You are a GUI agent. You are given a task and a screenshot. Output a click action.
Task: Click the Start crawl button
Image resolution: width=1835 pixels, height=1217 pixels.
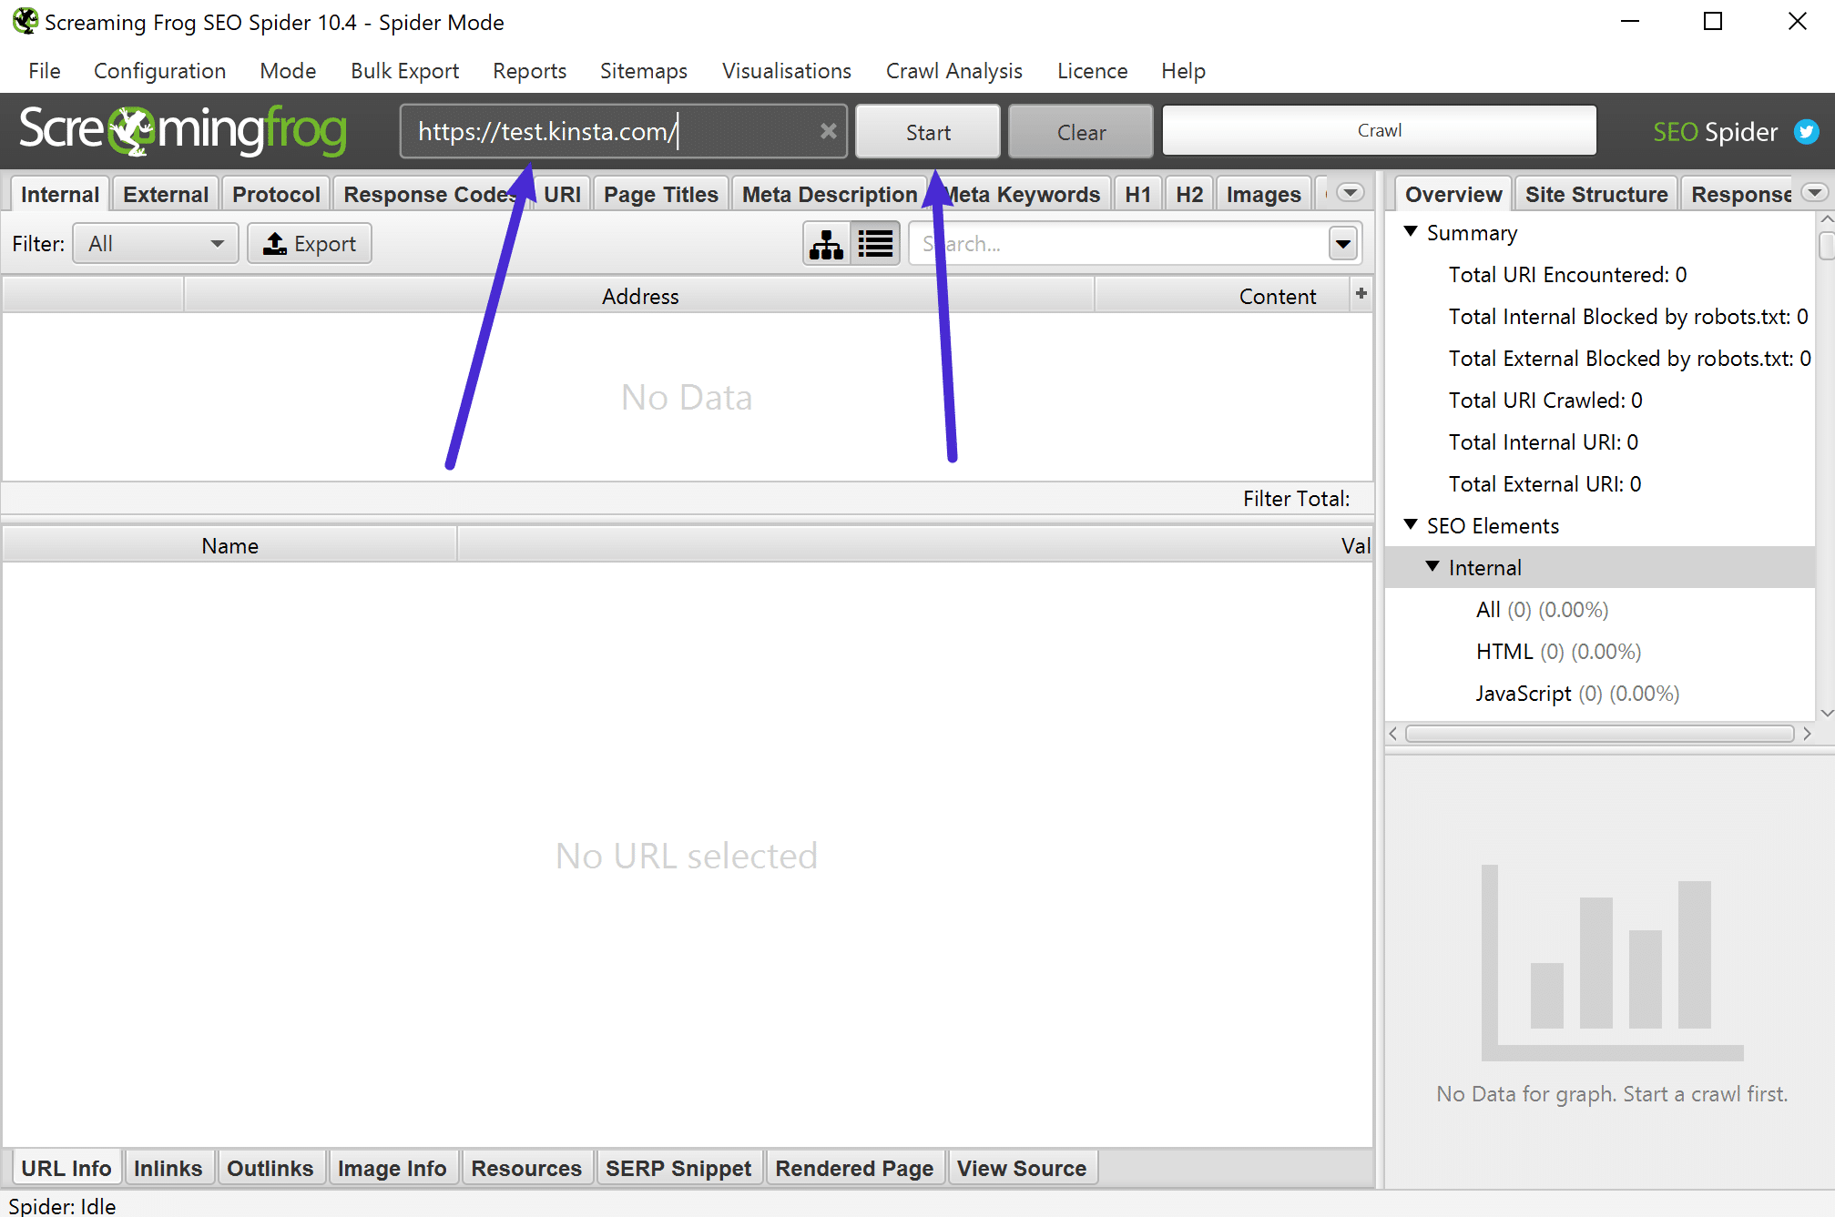pos(929,132)
